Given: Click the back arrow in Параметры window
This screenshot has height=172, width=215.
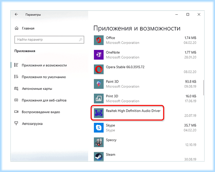Looking at the screenshot, I should pos(16,14).
